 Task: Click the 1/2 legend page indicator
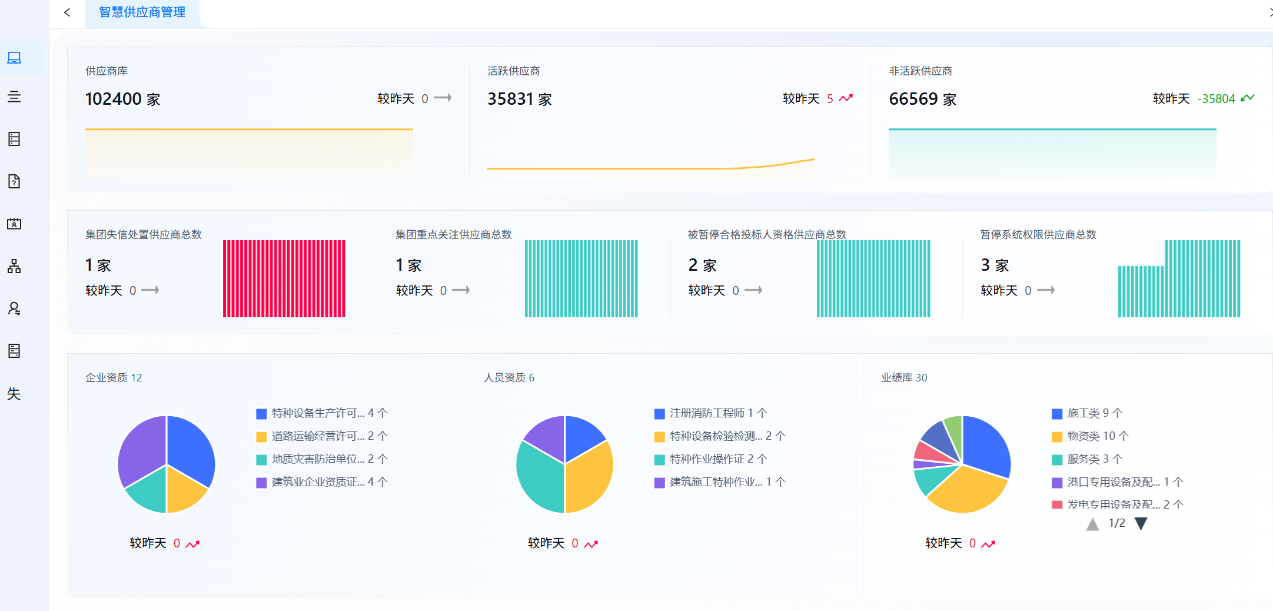(x=1116, y=523)
